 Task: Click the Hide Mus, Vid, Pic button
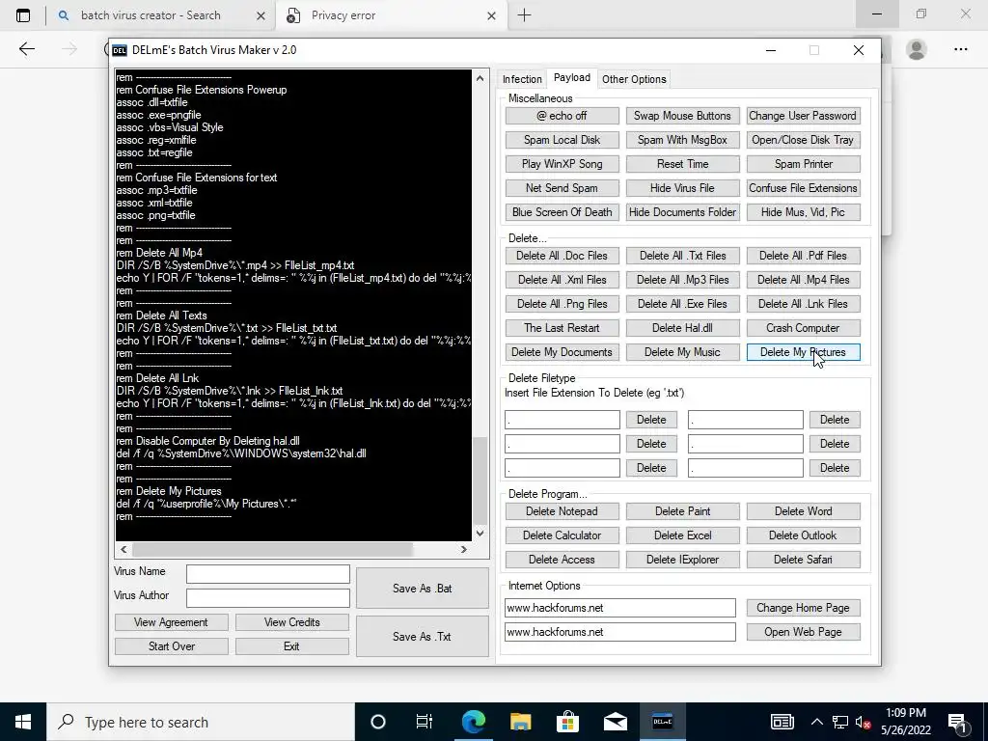[x=803, y=212]
